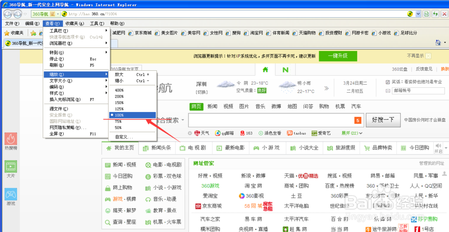Click the 天气 shortcut icon
Viewport: 449px width, 232px height.
(197, 133)
